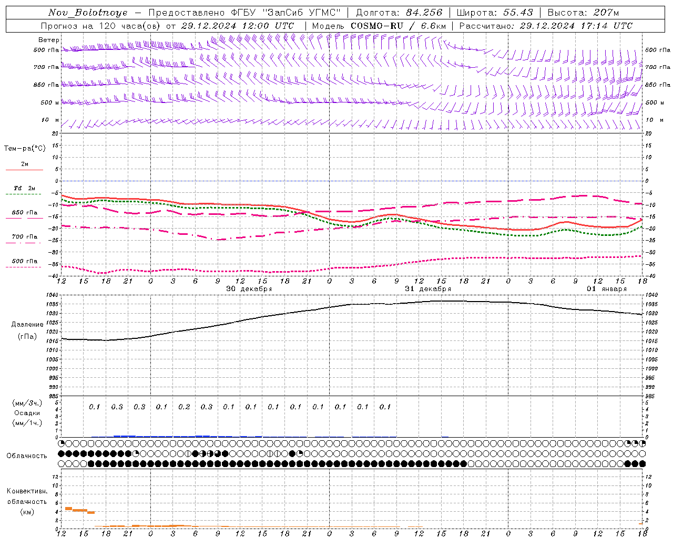Click the latitude value "Широта: 55.43"
The height and width of the screenshot is (538, 673).
point(495,13)
